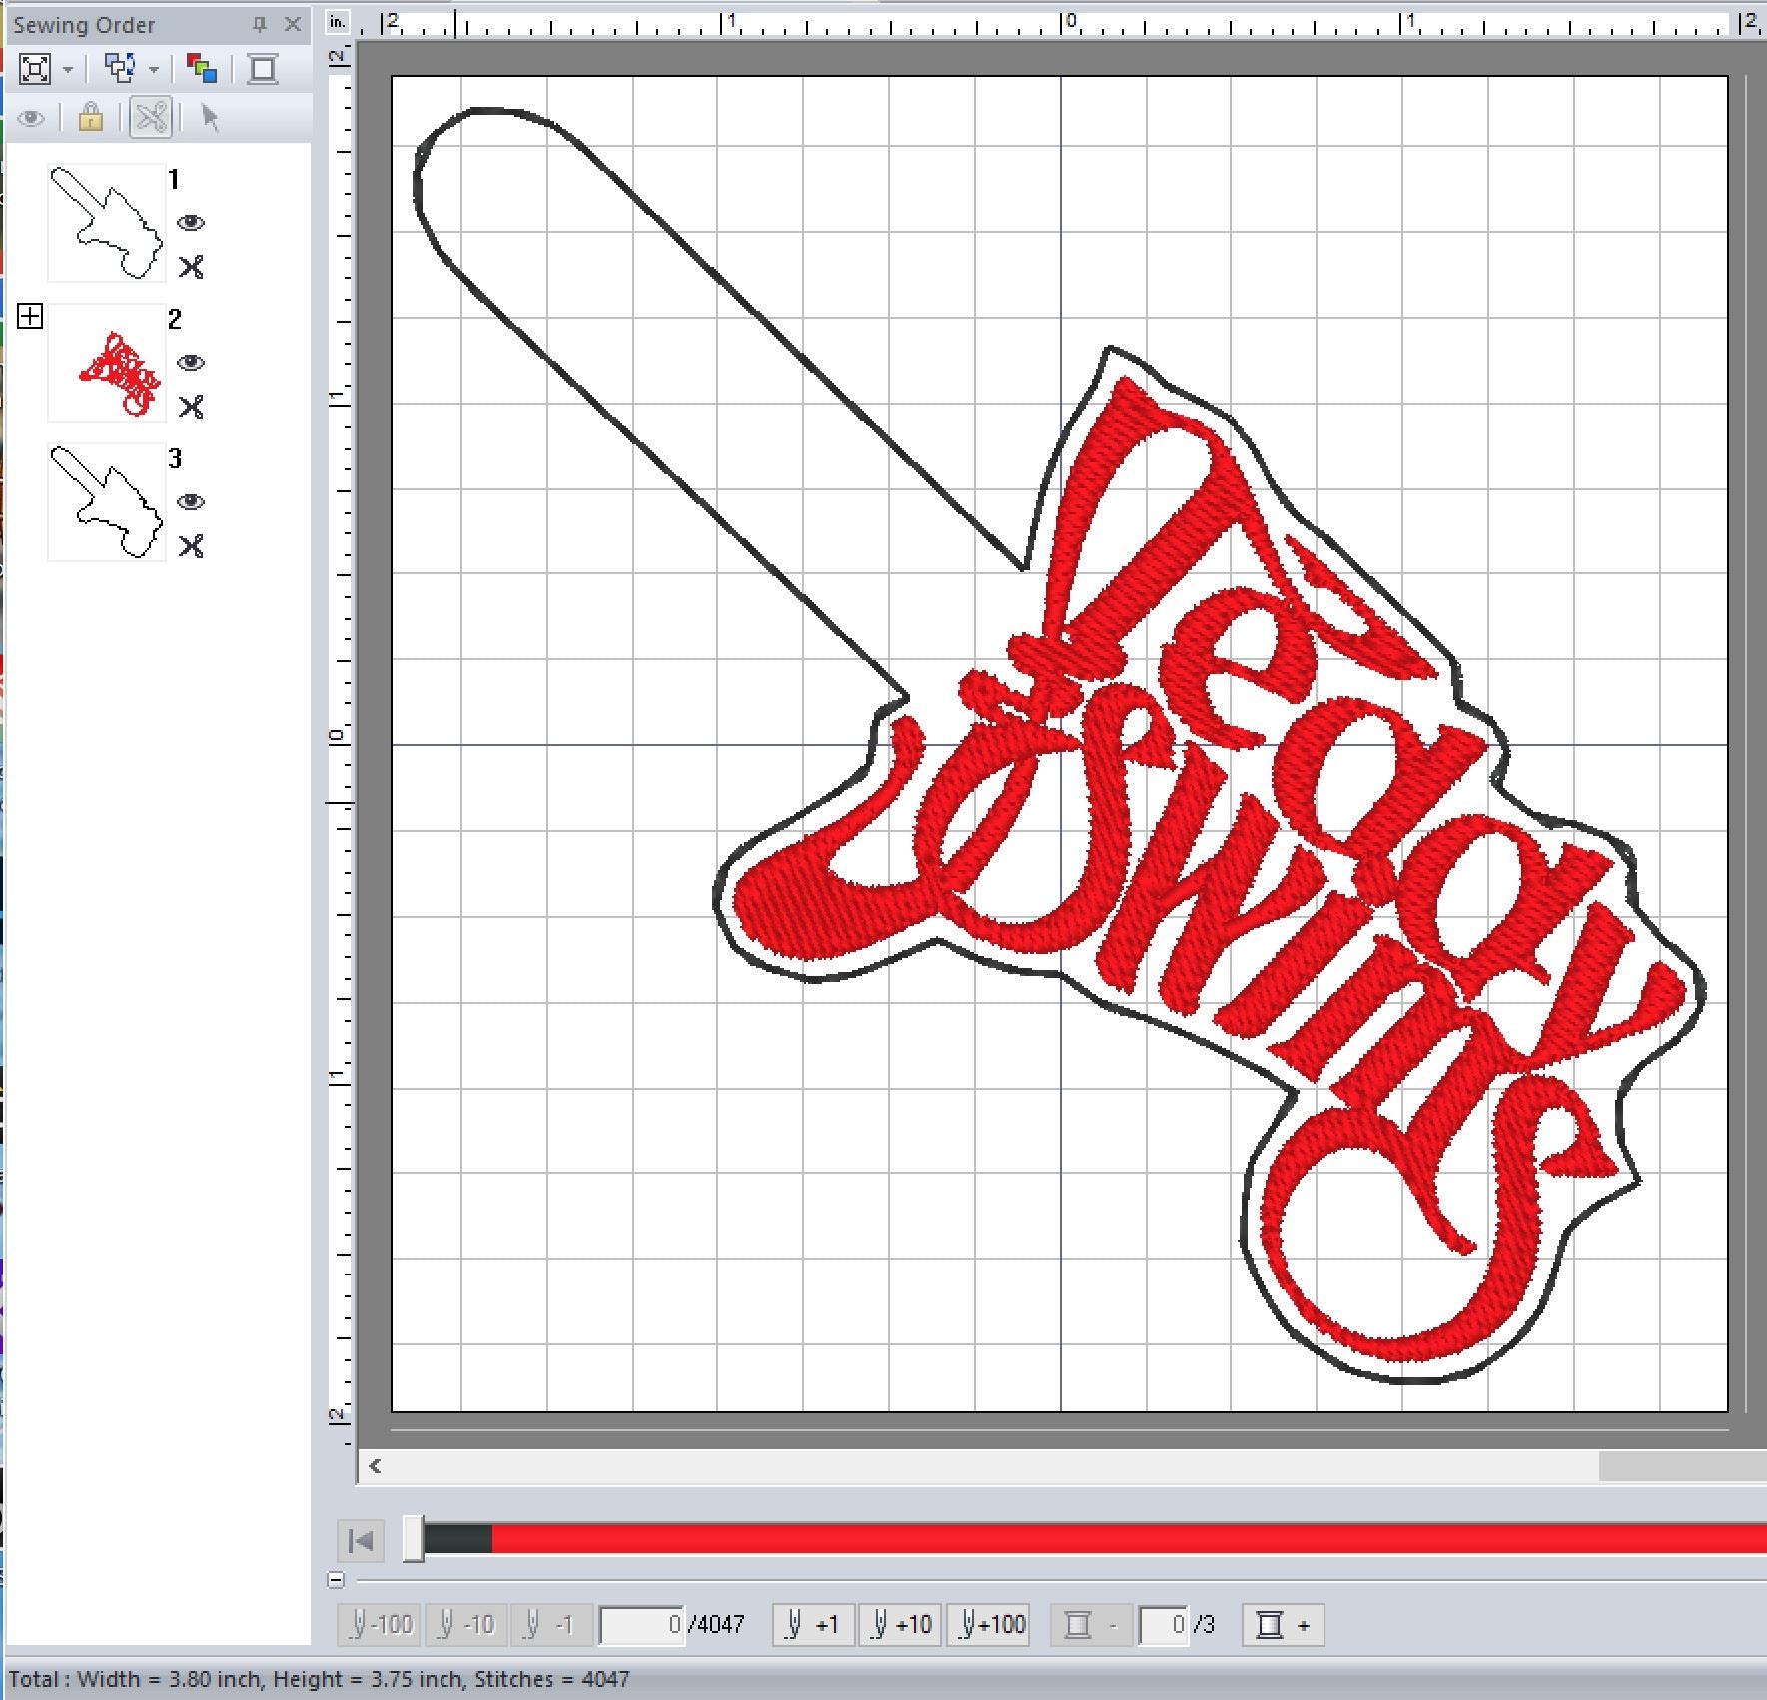Click the greyed eye display icon in toolbar

32,119
